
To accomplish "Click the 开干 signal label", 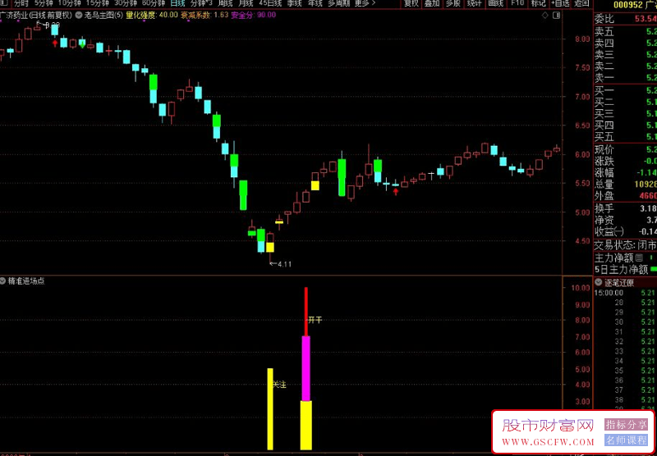I will coord(315,320).
